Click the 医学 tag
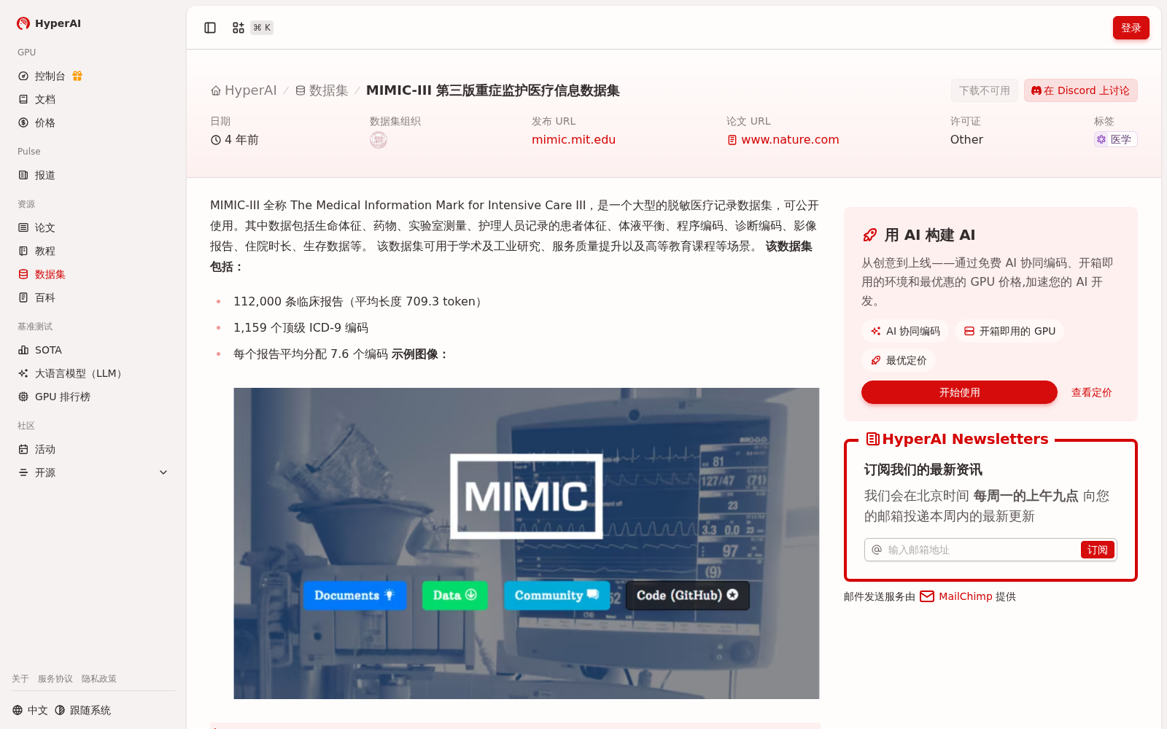Viewport: 1167px width, 729px height. [1115, 139]
